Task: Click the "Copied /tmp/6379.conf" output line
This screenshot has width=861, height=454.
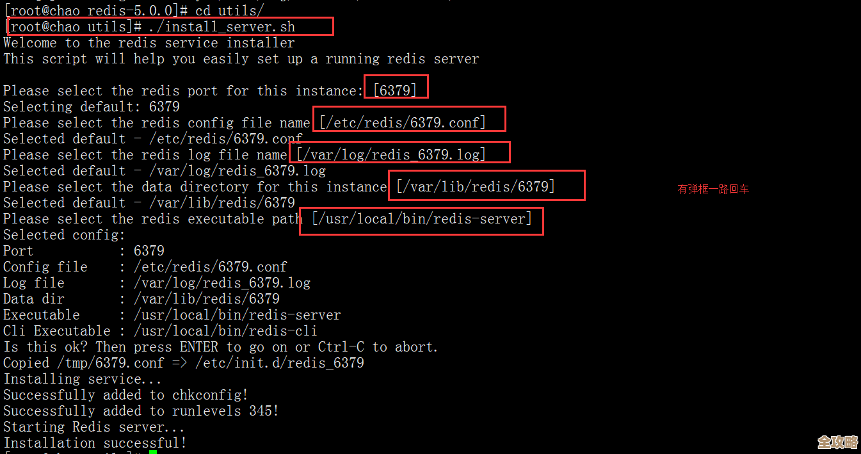Action: pyautogui.click(x=184, y=363)
